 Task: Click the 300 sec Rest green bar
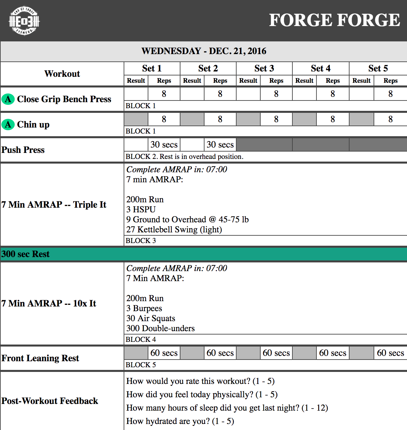coord(203,254)
